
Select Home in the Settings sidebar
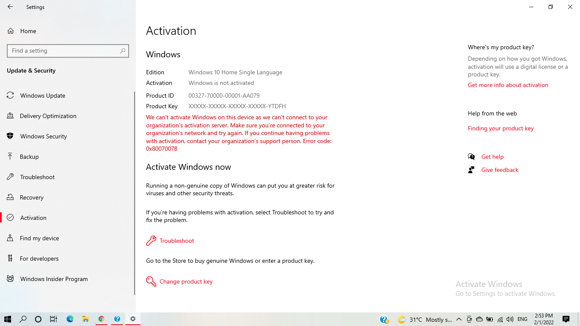28,31
